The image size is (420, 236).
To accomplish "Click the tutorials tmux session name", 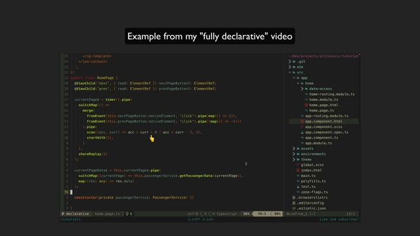I will (70, 219).
